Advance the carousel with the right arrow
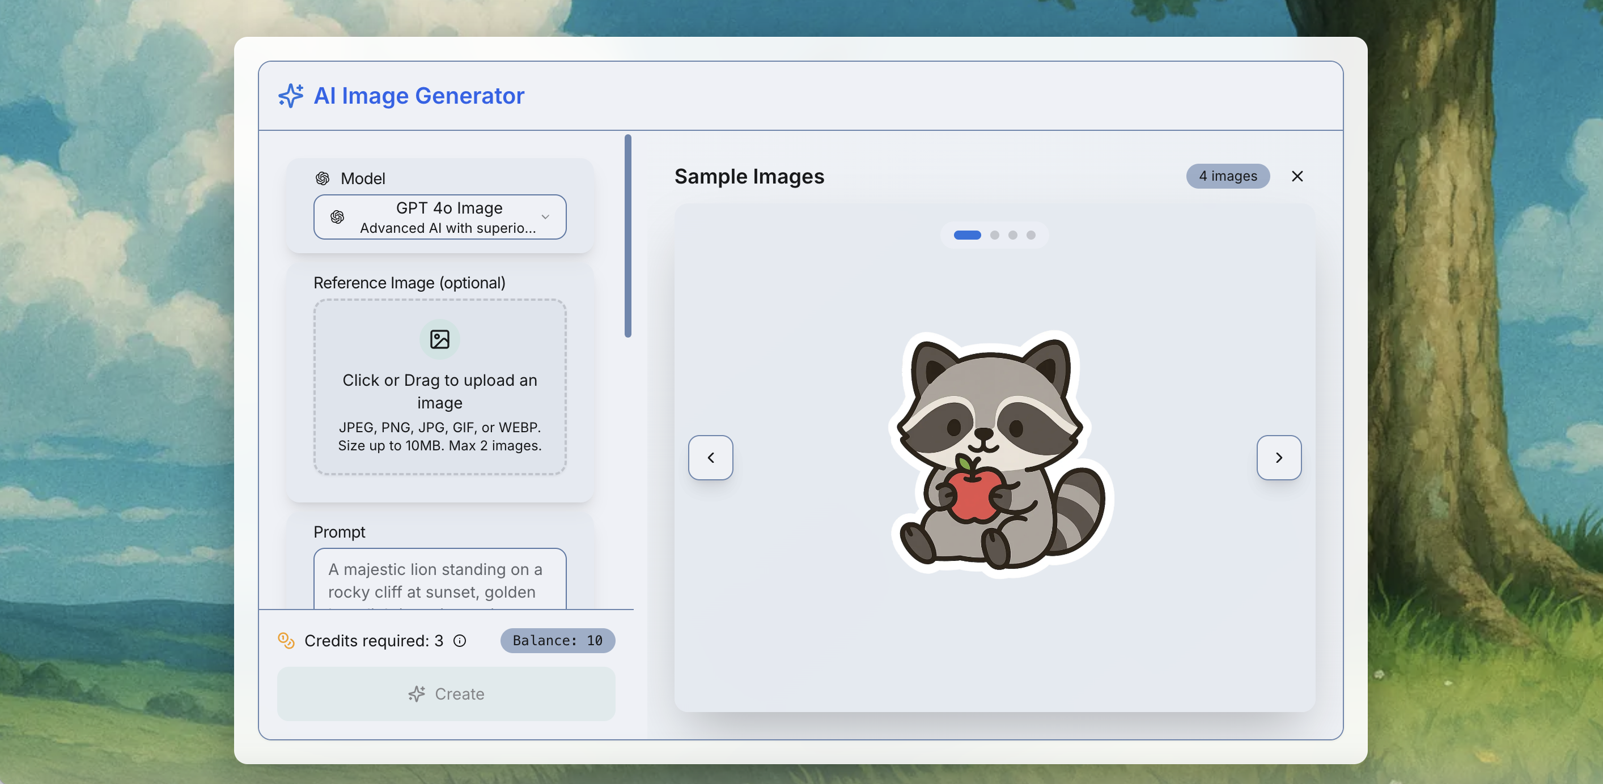Screen dimensions: 1603x784 point(1279,458)
